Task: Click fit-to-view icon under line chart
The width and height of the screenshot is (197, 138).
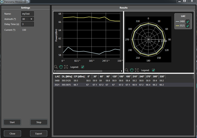Action: [66, 67]
